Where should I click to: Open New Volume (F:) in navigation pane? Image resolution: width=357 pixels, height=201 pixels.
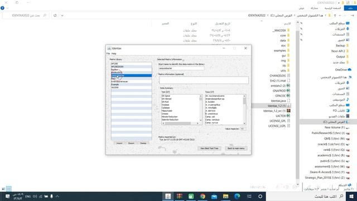point(337,127)
